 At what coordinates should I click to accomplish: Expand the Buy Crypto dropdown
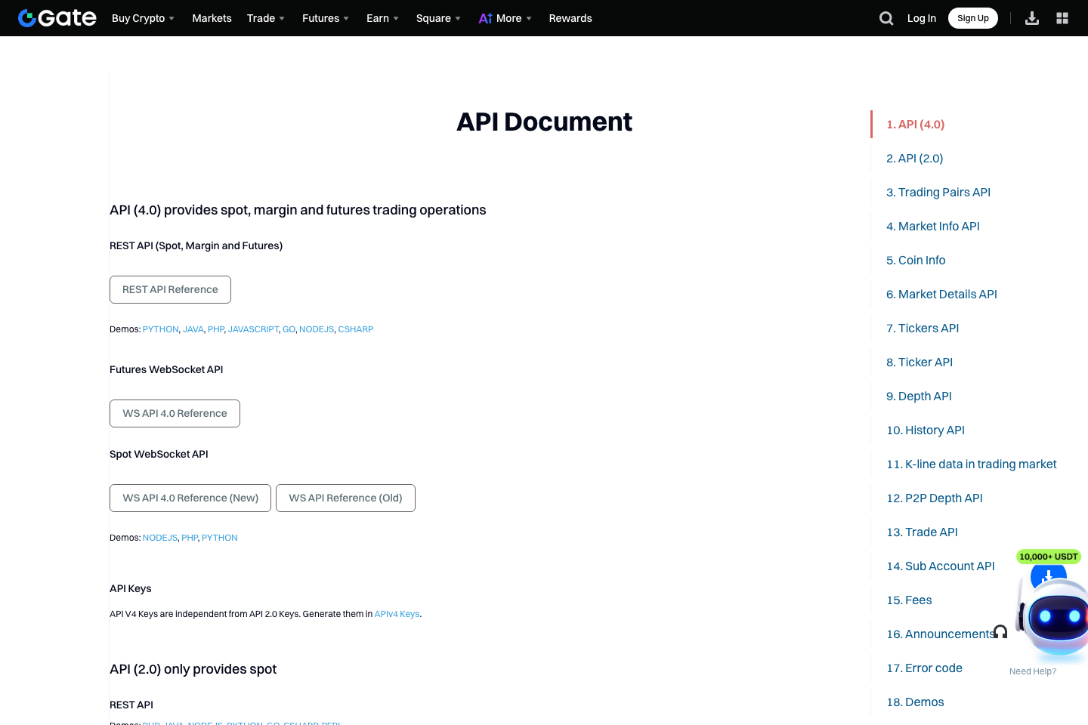(x=142, y=18)
